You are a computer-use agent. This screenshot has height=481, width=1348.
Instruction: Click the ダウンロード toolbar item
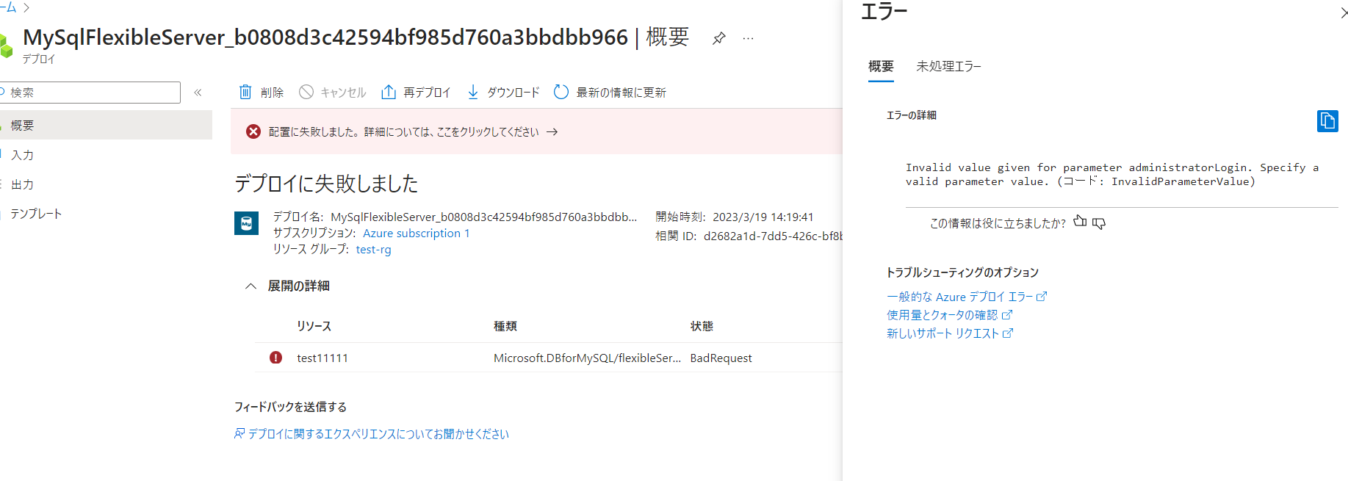point(503,92)
